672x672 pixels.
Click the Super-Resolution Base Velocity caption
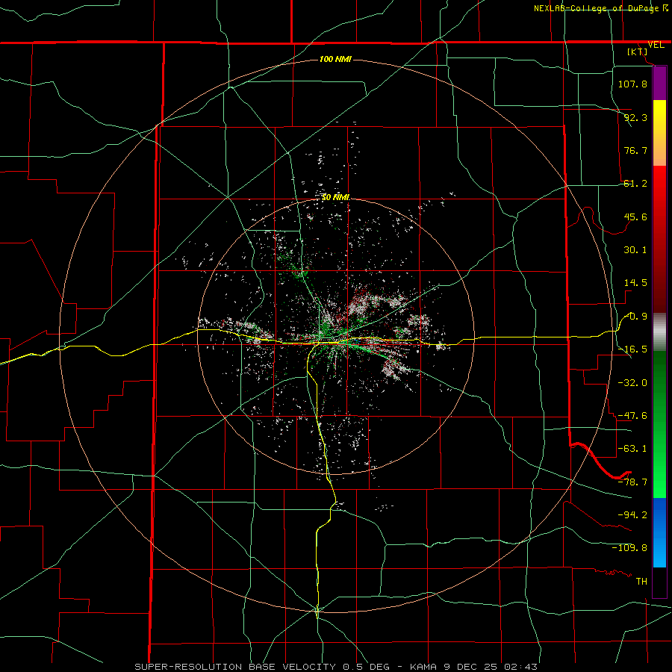pos(335,667)
